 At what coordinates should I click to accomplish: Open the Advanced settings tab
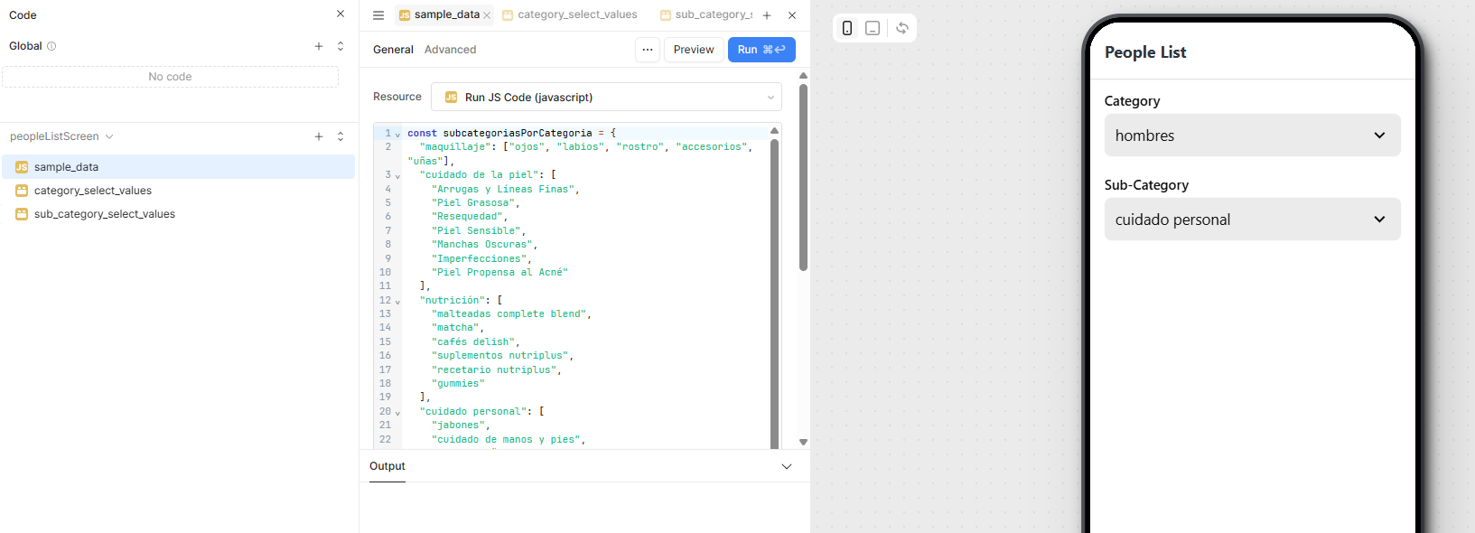click(450, 50)
